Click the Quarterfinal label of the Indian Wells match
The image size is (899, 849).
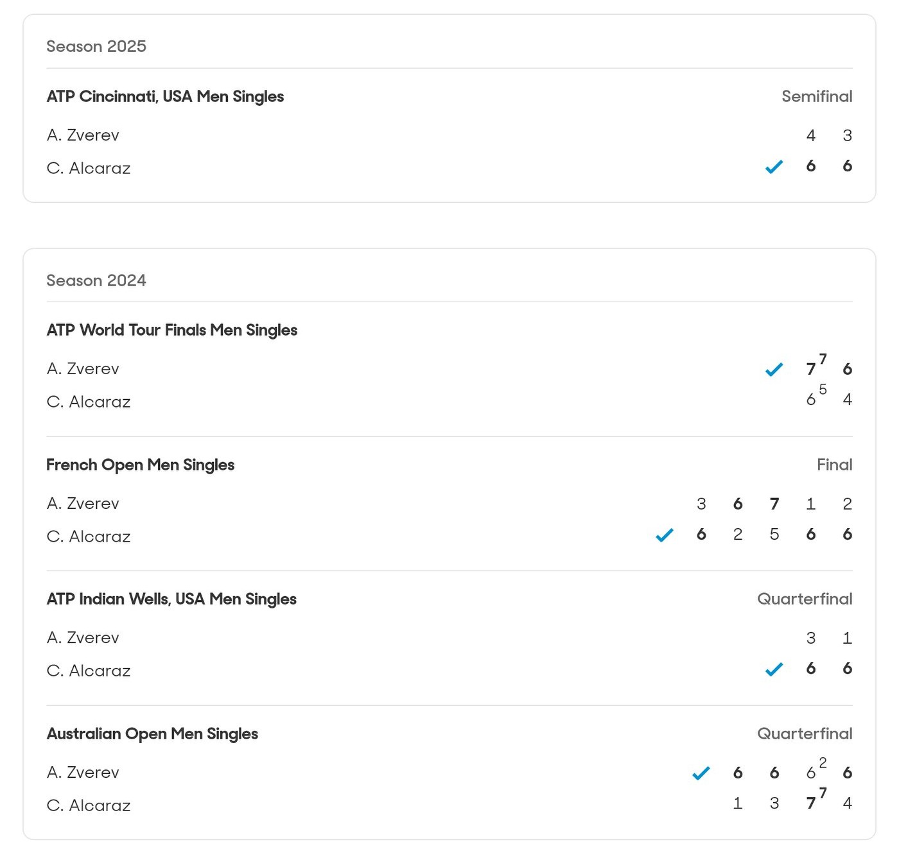pos(804,599)
